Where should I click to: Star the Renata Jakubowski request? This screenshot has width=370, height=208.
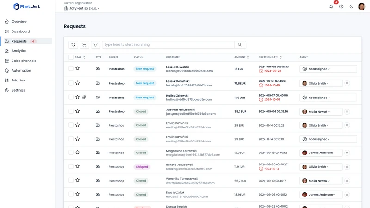click(x=77, y=166)
